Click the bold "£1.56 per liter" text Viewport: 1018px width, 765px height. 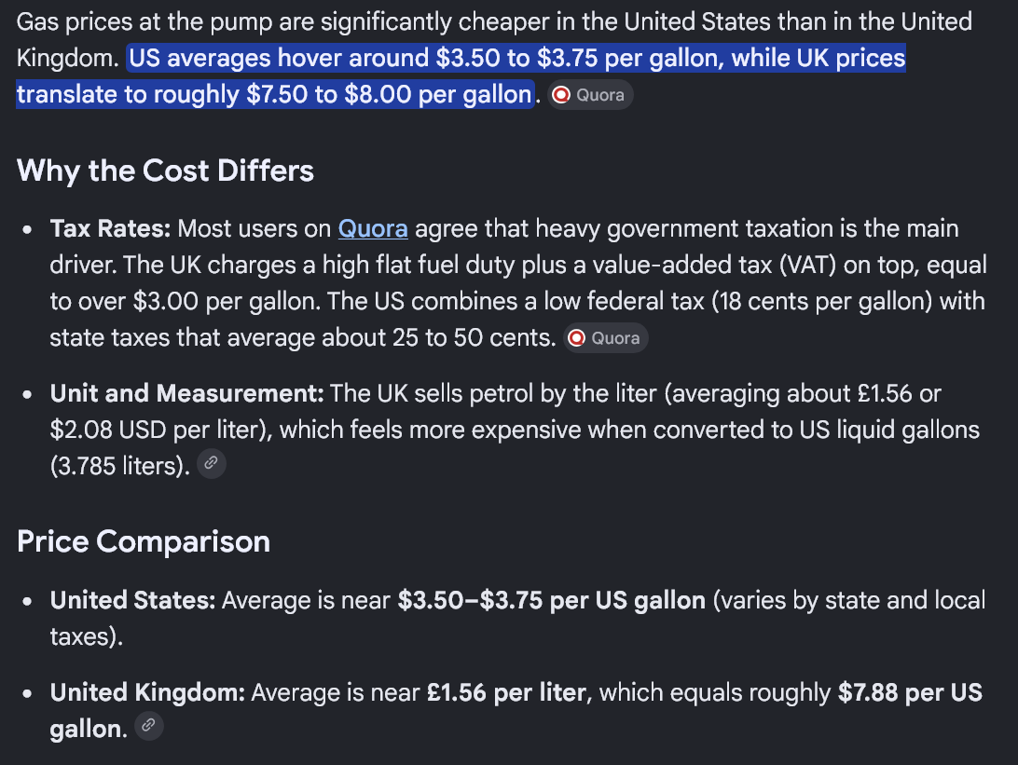coord(506,693)
